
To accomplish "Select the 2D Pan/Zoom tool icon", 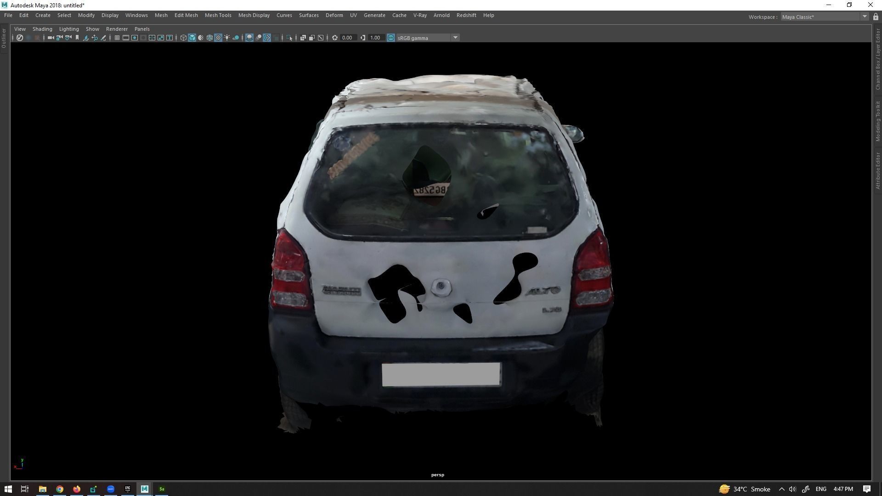I will [95, 38].
